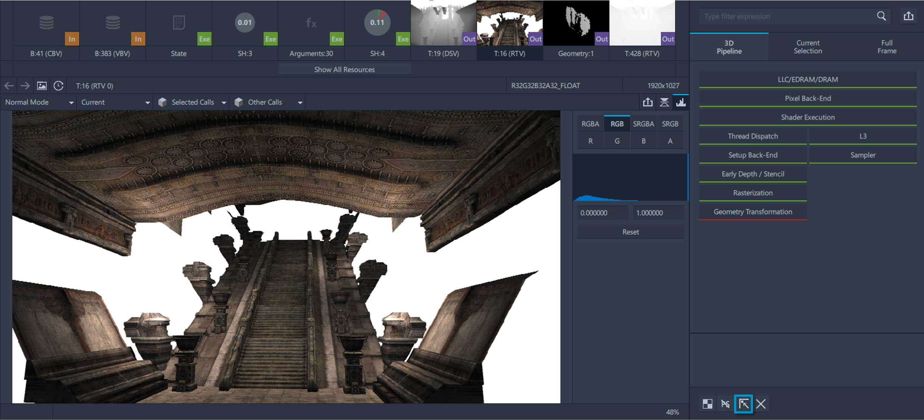The width and height of the screenshot is (924, 420).
Task: Switch to the Current Selection tab
Action: 807,47
